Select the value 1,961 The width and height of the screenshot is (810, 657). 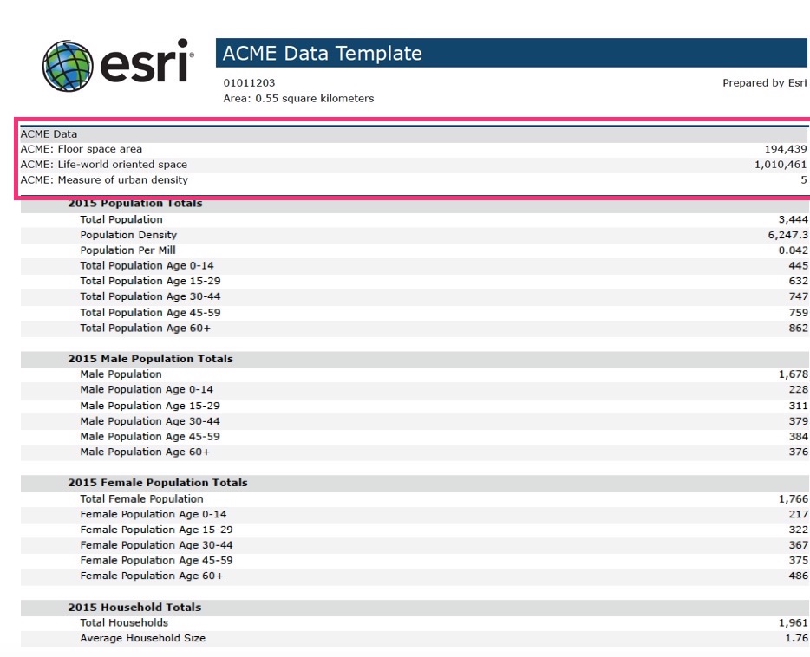(x=793, y=623)
